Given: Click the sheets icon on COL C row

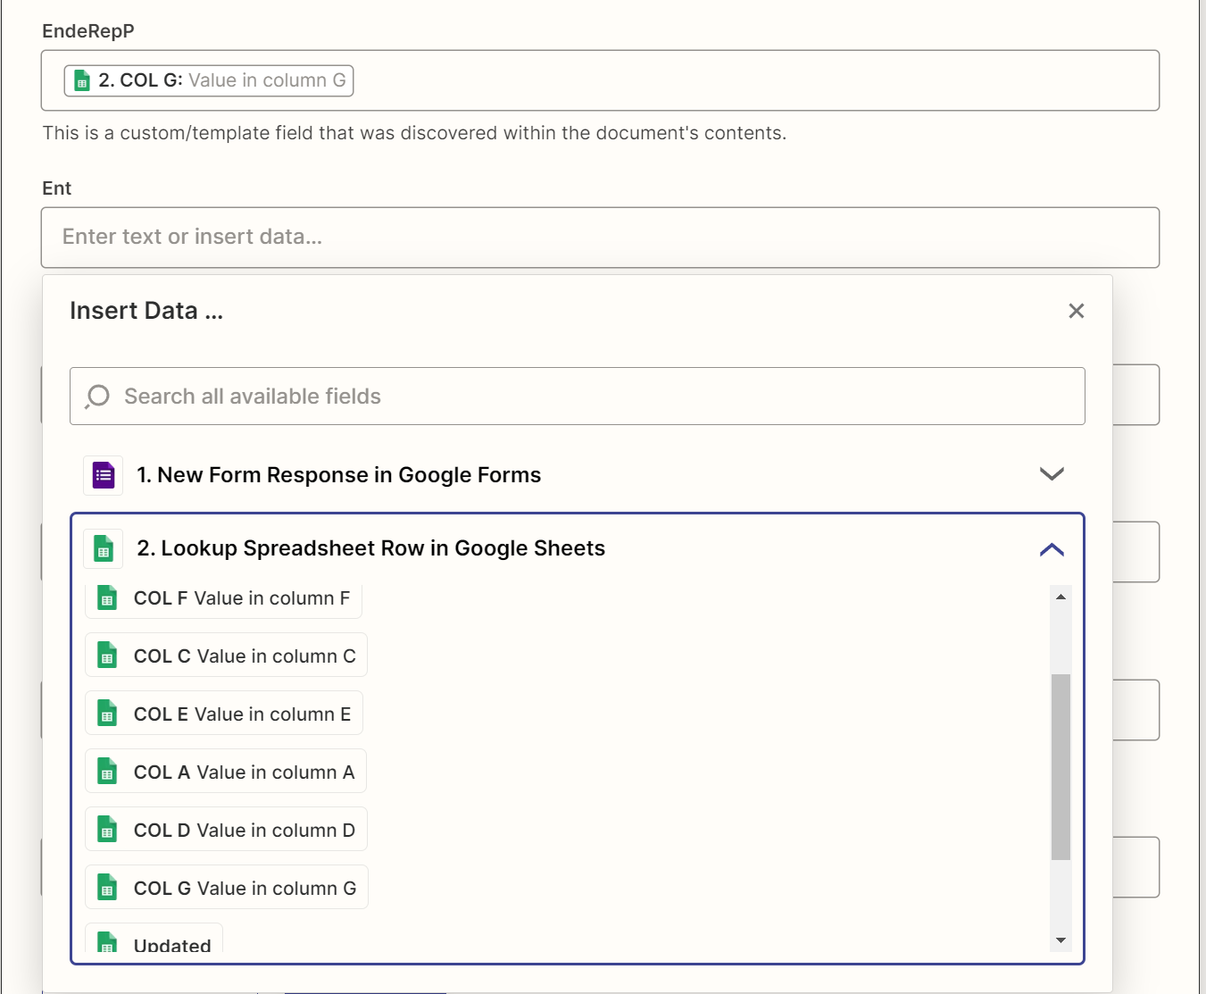Looking at the screenshot, I should 107,656.
